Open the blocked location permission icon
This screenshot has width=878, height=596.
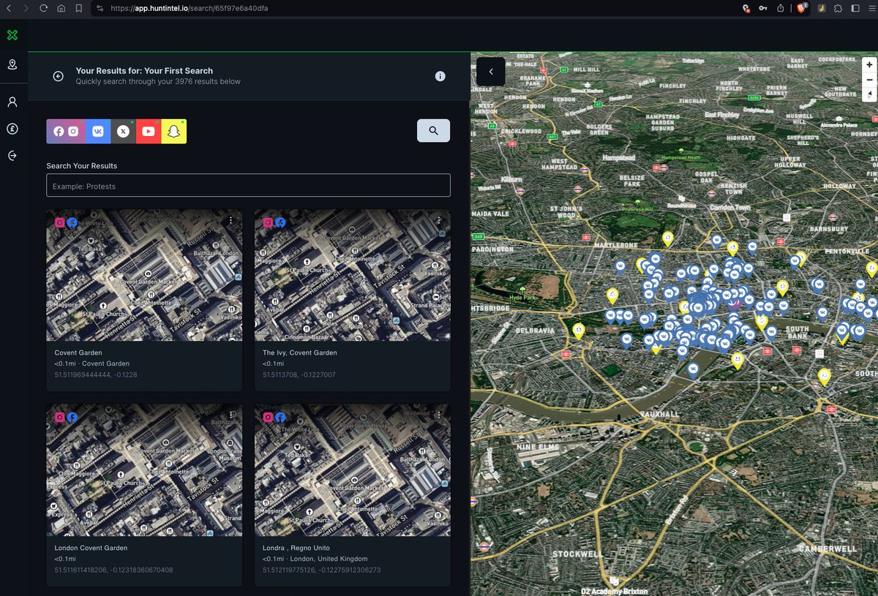click(x=746, y=8)
